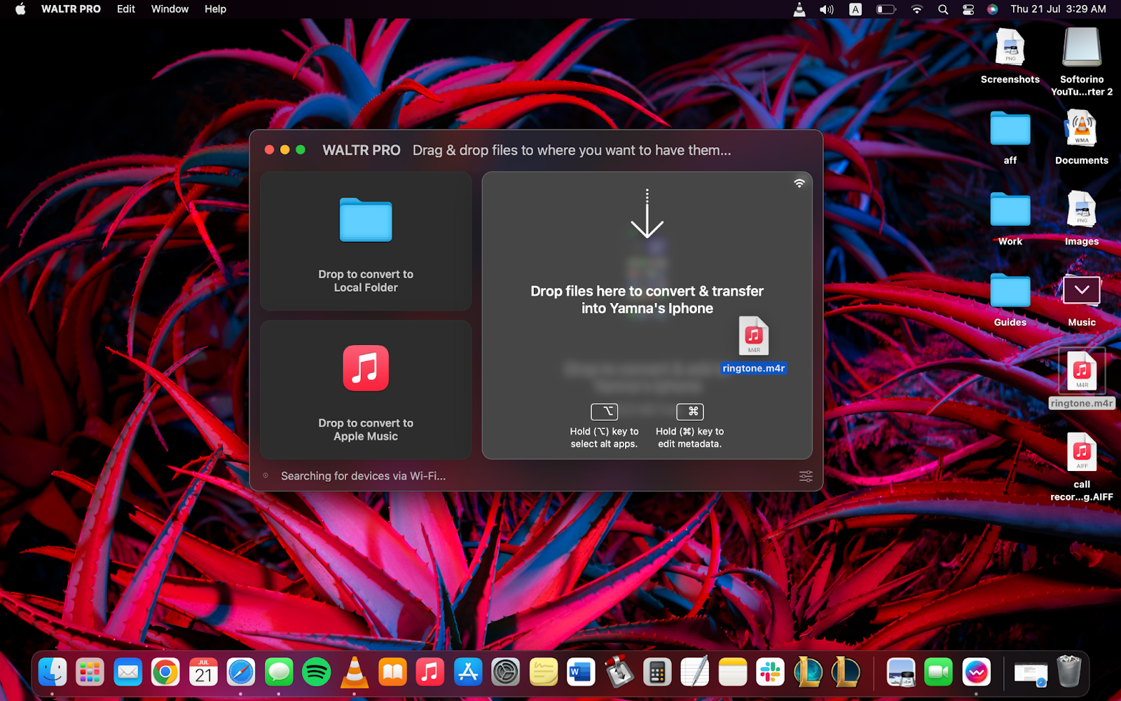Screen dimensions: 1121x701
Task: Click "Drop to convert to Apple Music" label
Action: pos(366,430)
